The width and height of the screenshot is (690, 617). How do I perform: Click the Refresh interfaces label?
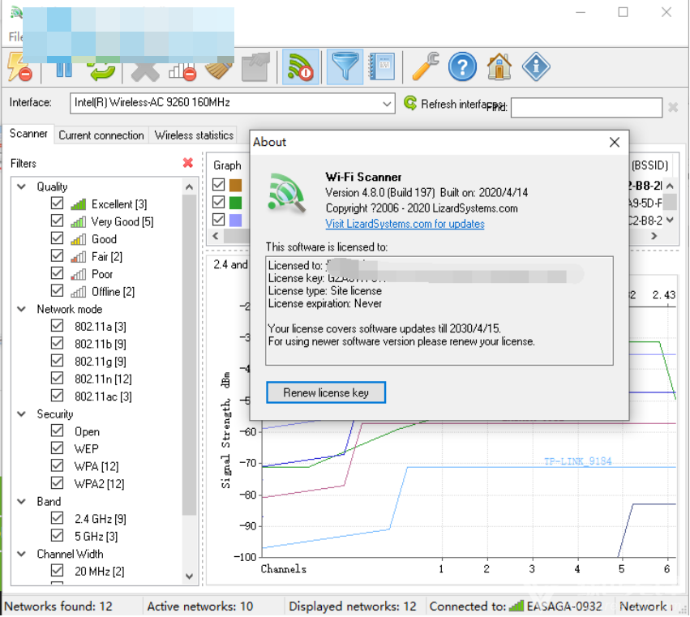coord(461,105)
